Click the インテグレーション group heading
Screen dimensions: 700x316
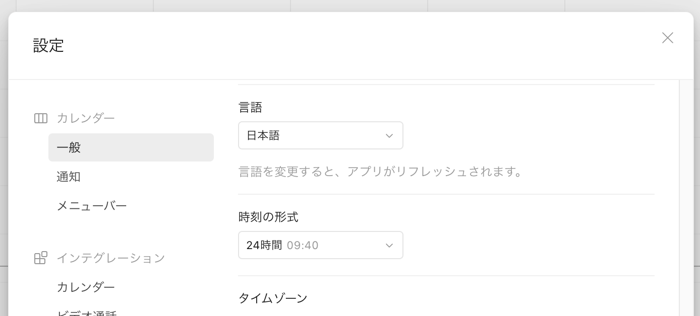point(110,258)
